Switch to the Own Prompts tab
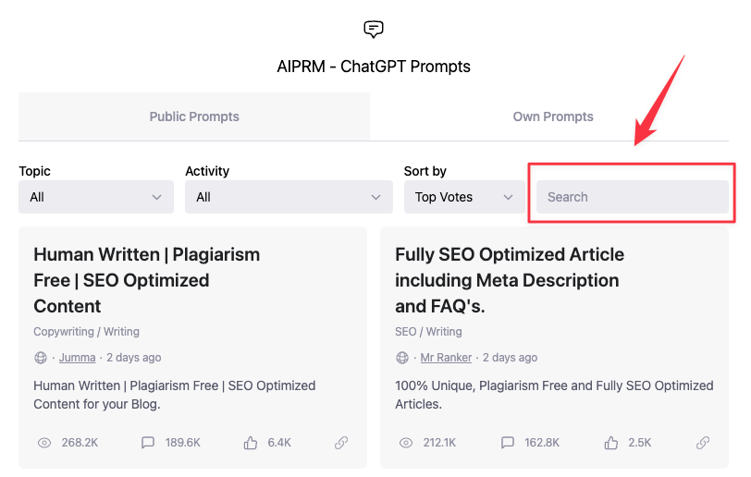 pyautogui.click(x=553, y=117)
